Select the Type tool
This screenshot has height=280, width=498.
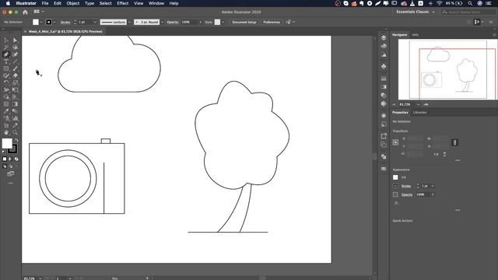(x=6, y=61)
